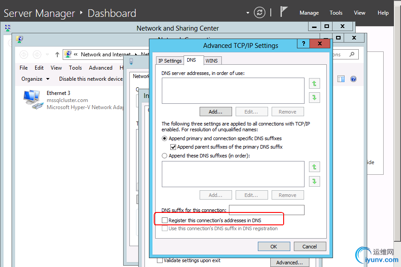Select Append primary and connection specific DNS suffixes
Viewport: 401px width, 267px height.
[164, 138]
